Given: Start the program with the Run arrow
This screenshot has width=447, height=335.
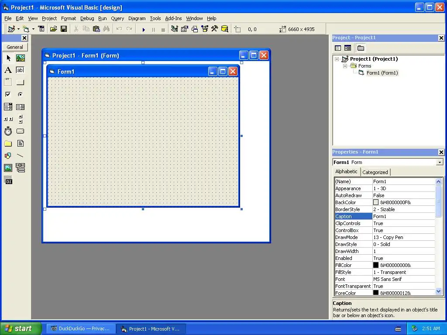Looking at the screenshot, I should tap(144, 29).
